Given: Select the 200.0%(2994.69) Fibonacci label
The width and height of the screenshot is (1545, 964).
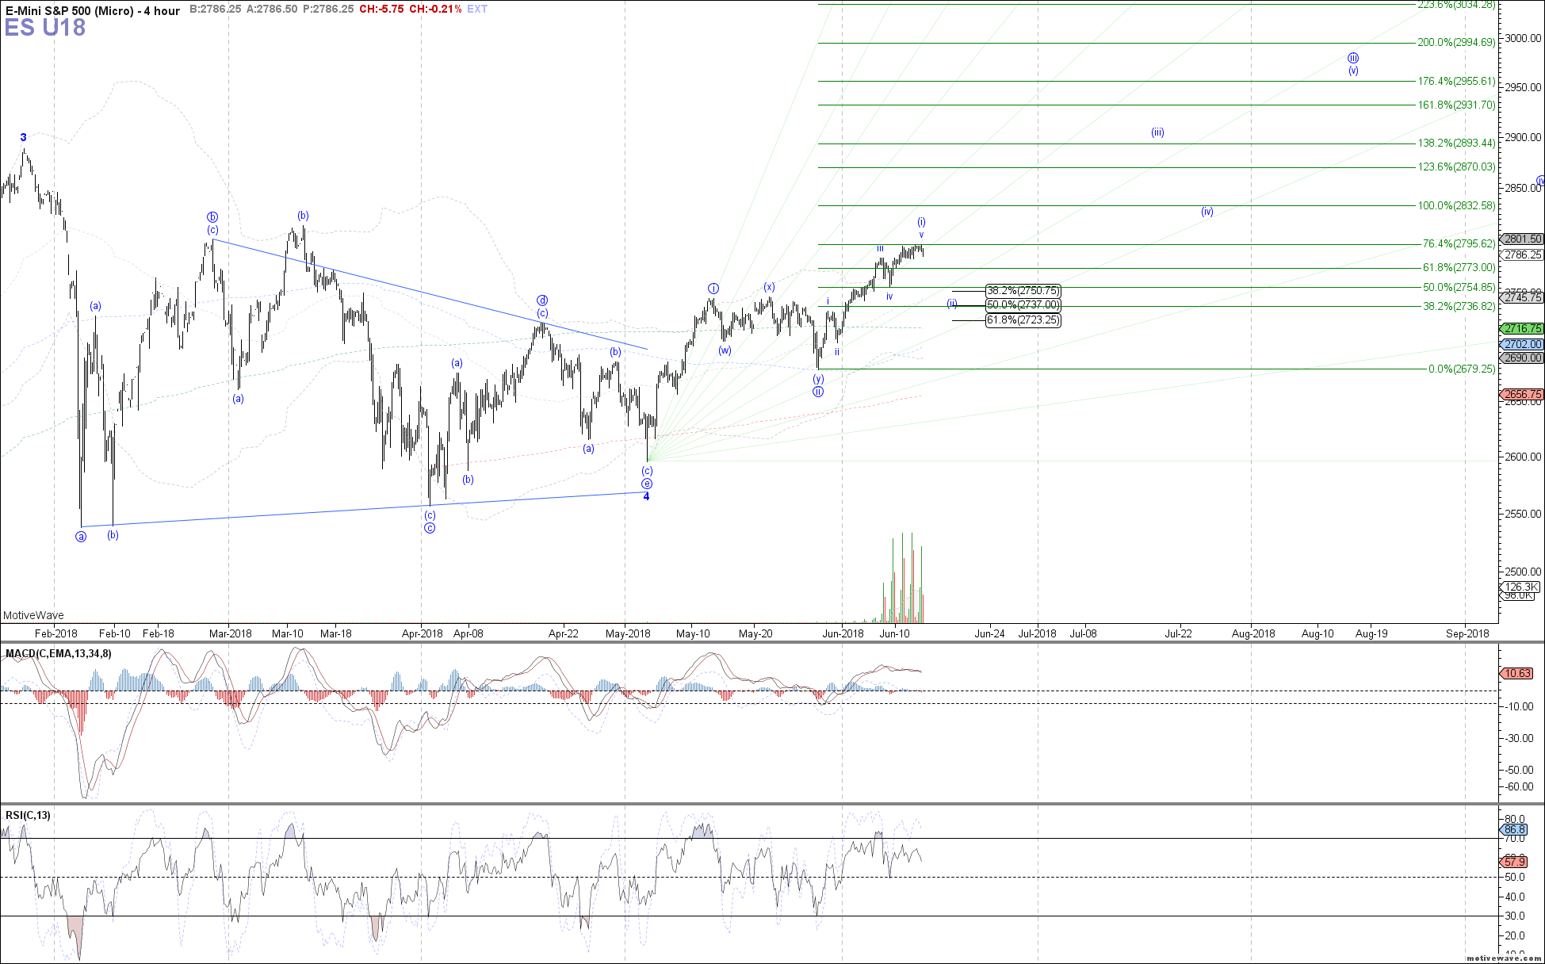Looking at the screenshot, I should [1456, 43].
